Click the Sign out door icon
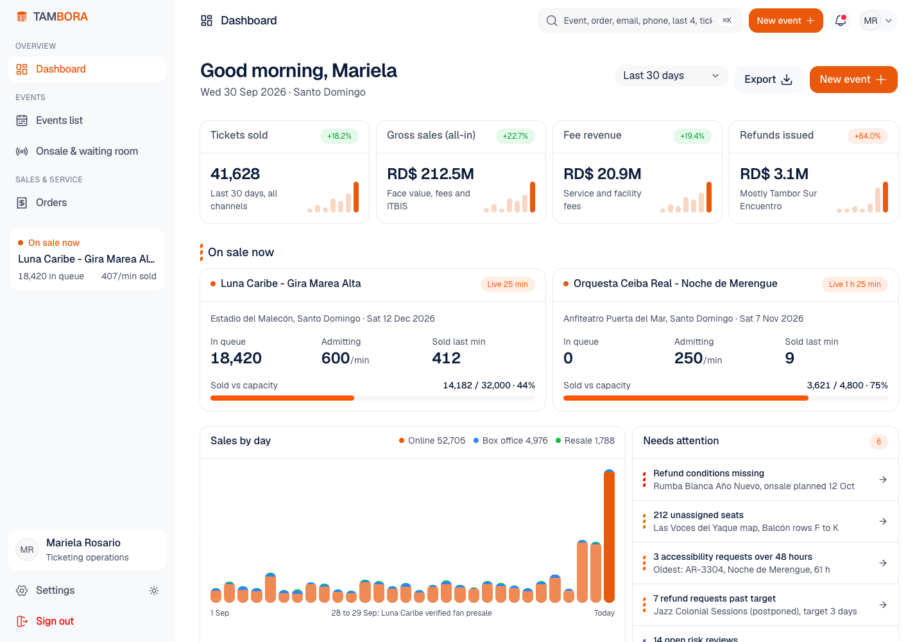Screen dimensions: 924x642 click(x=22, y=621)
